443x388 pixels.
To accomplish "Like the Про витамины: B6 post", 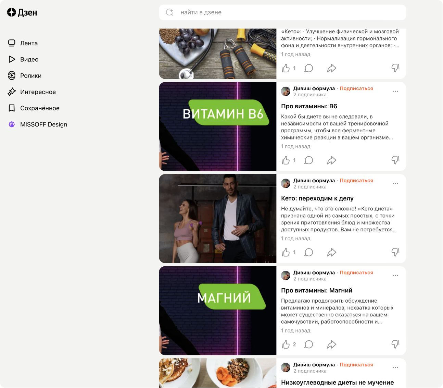I will click(x=286, y=160).
